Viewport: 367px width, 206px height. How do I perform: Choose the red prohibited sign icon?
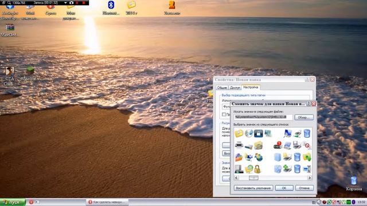tap(307, 145)
